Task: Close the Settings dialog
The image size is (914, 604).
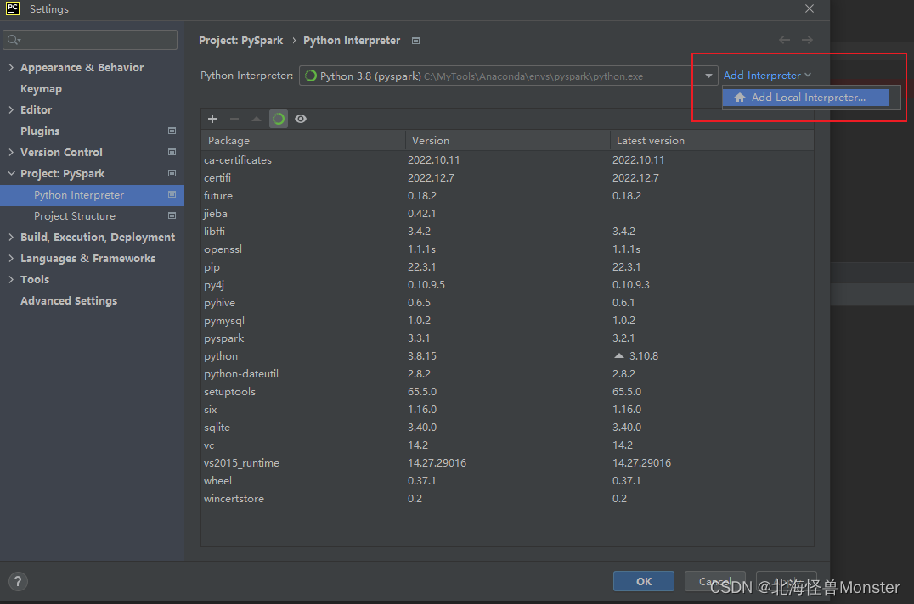Action: (809, 8)
